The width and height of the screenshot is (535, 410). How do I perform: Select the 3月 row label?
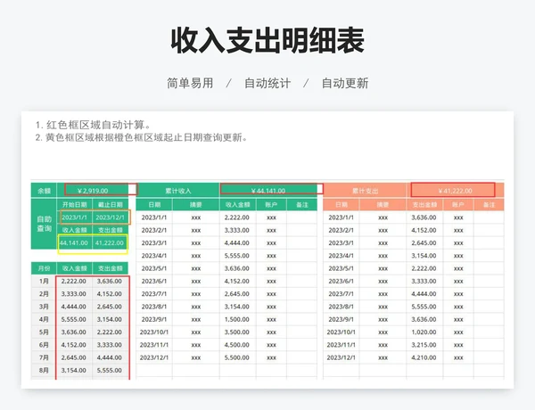click(x=44, y=307)
